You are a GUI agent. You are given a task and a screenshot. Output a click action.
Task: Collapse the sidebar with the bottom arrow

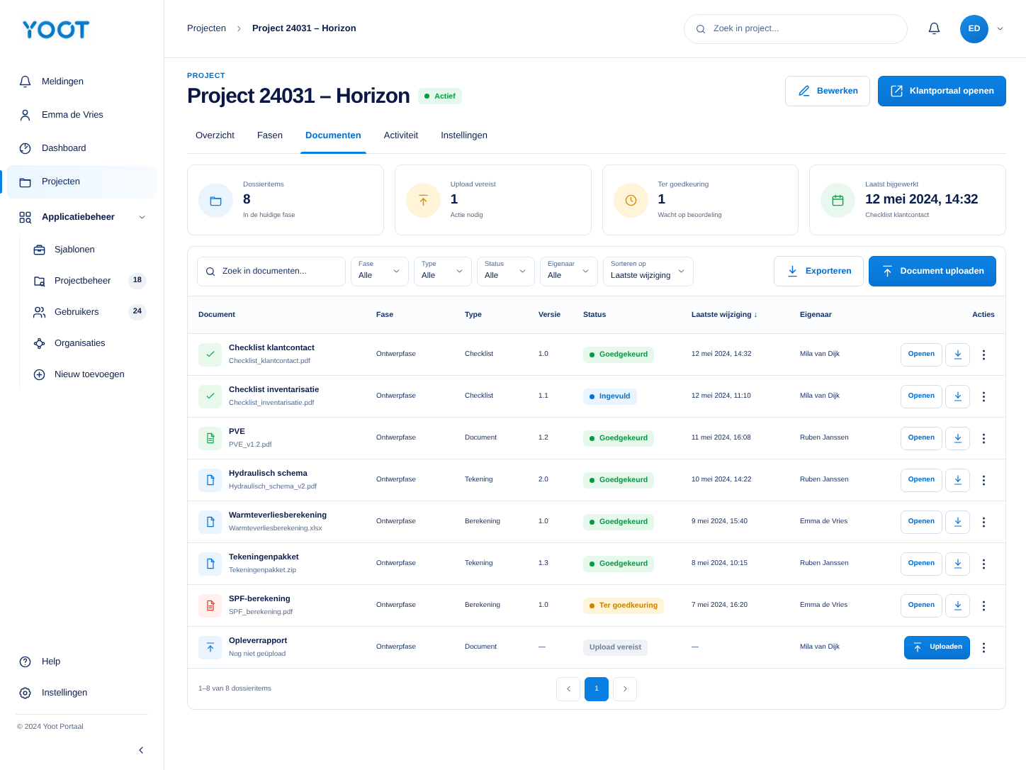[x=141, y=750]
